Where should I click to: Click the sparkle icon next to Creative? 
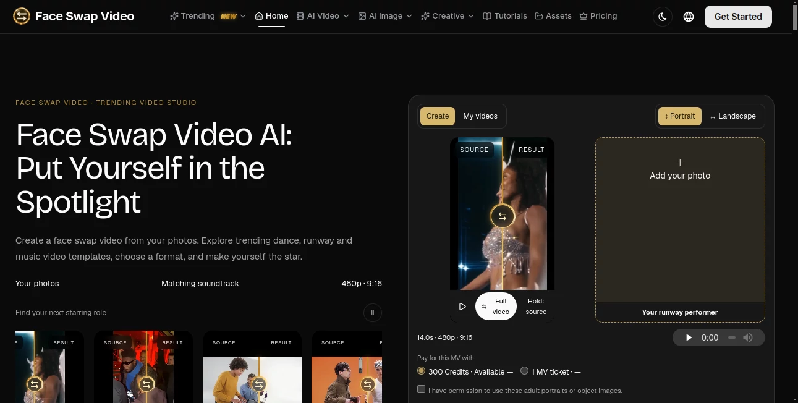425,16
